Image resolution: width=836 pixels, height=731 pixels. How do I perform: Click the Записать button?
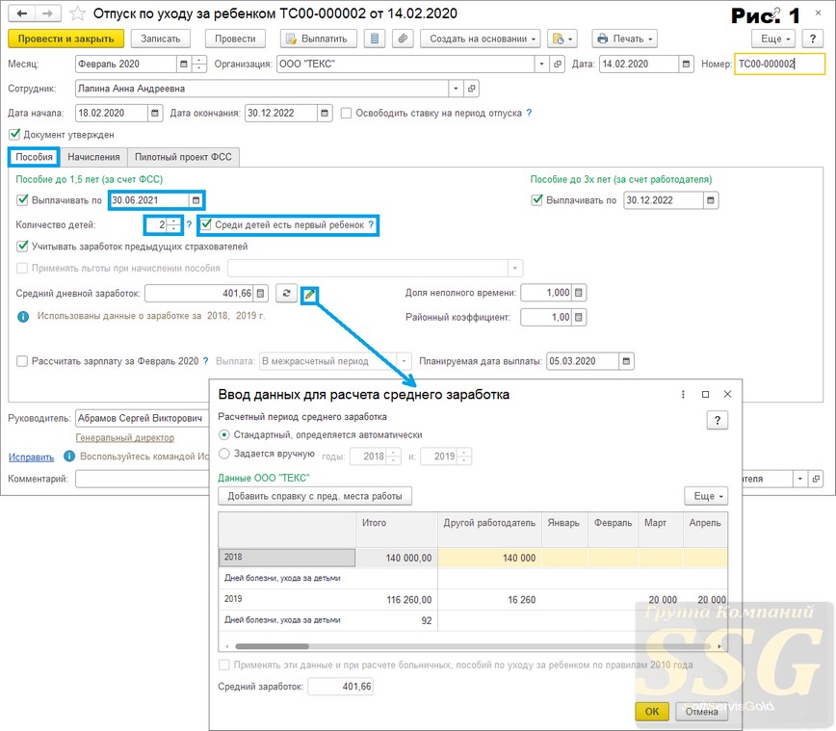(x=161, y=39)
